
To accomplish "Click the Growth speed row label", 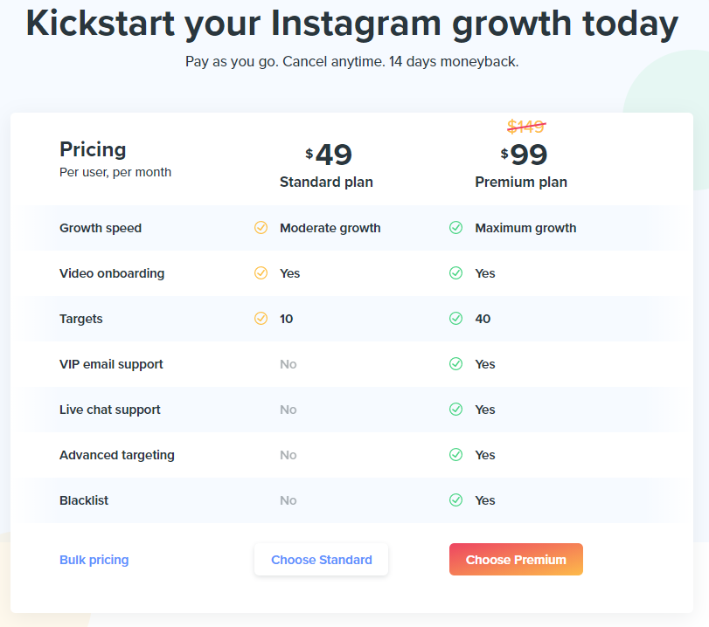I will (101, 228).
